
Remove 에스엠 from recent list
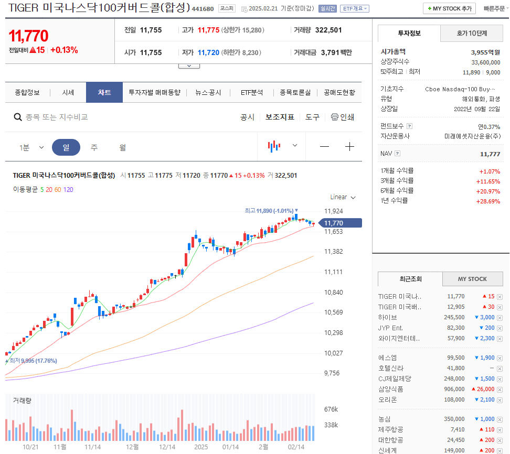[500, 358]
